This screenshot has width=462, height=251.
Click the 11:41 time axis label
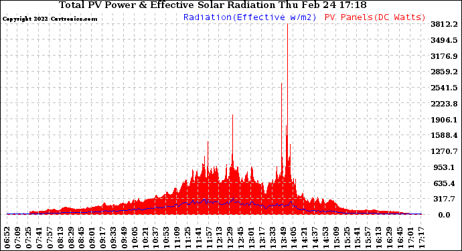[198, 238]
